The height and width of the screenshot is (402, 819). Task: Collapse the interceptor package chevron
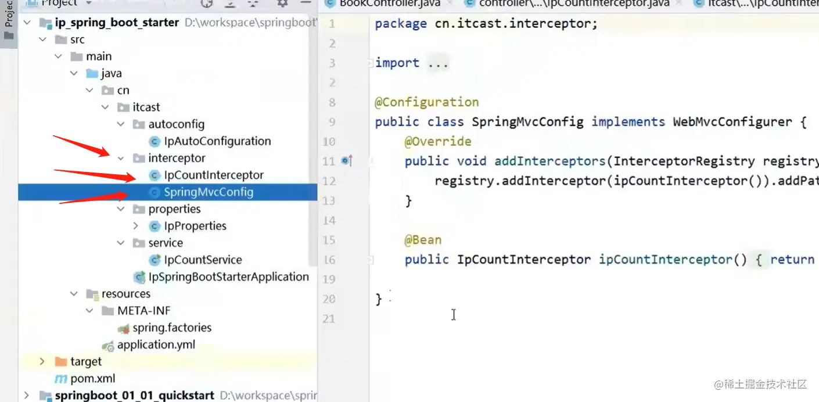click(x=121, y=158)
